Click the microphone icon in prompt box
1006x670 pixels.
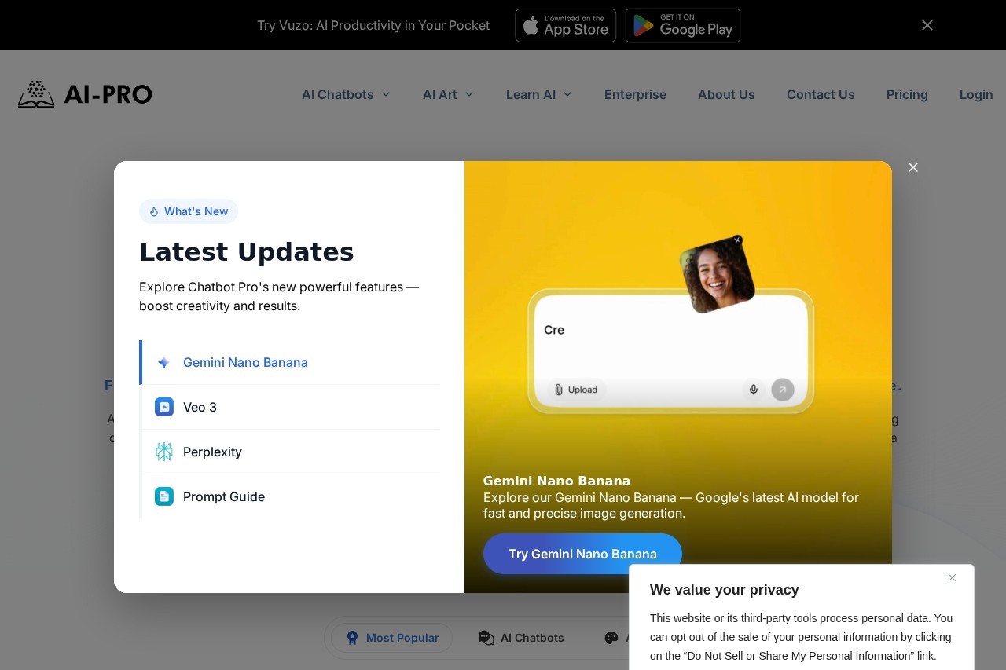(x=753, y=390)
